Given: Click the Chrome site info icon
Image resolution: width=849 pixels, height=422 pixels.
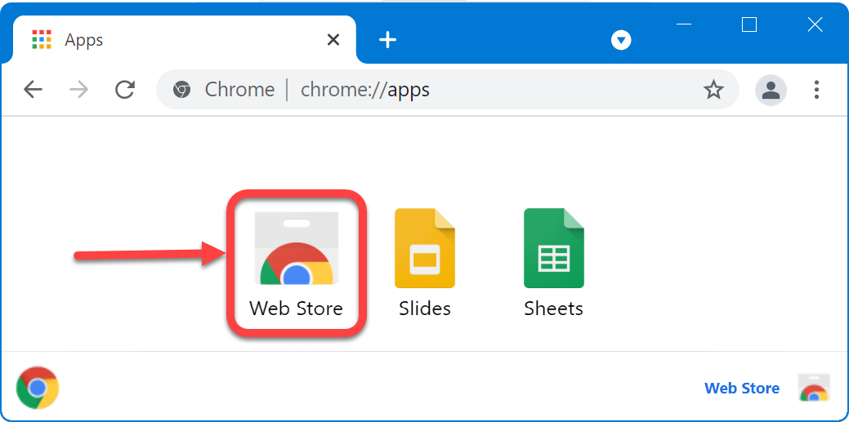Looking at the screenshot, I should (182, 90).
